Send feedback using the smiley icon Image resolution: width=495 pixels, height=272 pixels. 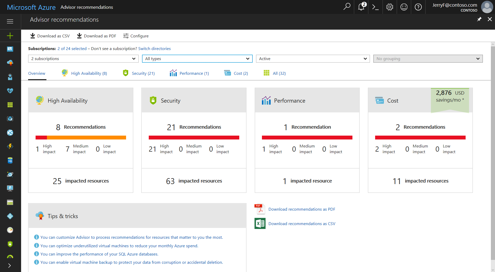(x=404, y=7)
